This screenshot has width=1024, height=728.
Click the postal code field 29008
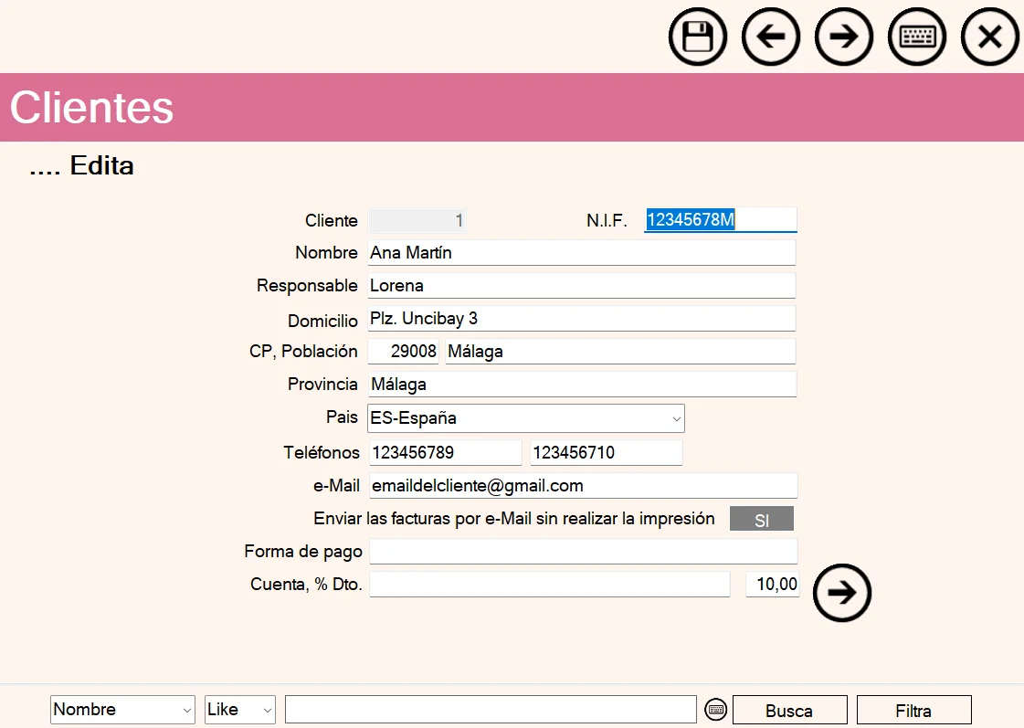(x=403, y=352)
